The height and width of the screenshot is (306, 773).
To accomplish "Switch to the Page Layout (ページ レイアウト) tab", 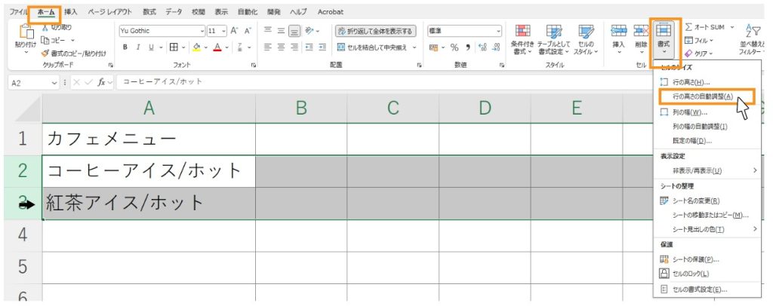I will pos(110,12).
